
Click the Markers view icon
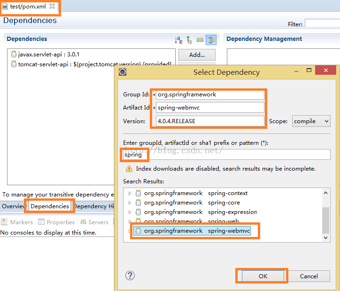click(x=4, y=222)
